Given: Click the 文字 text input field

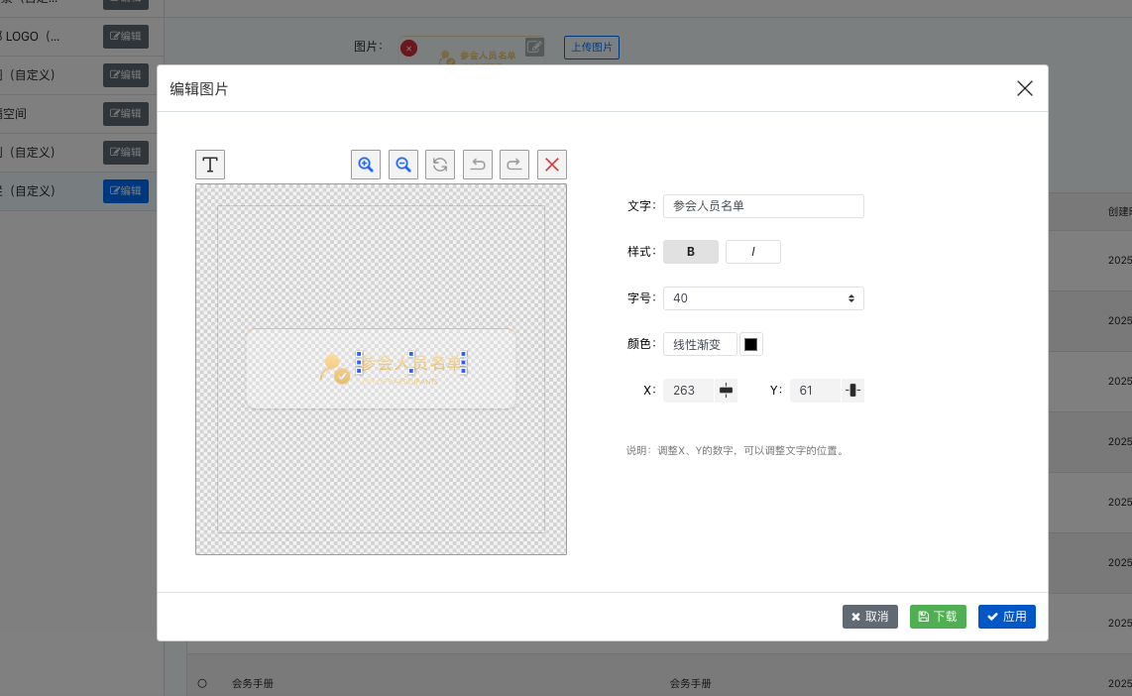Looking at the screenshot, I should click(763, 206).
